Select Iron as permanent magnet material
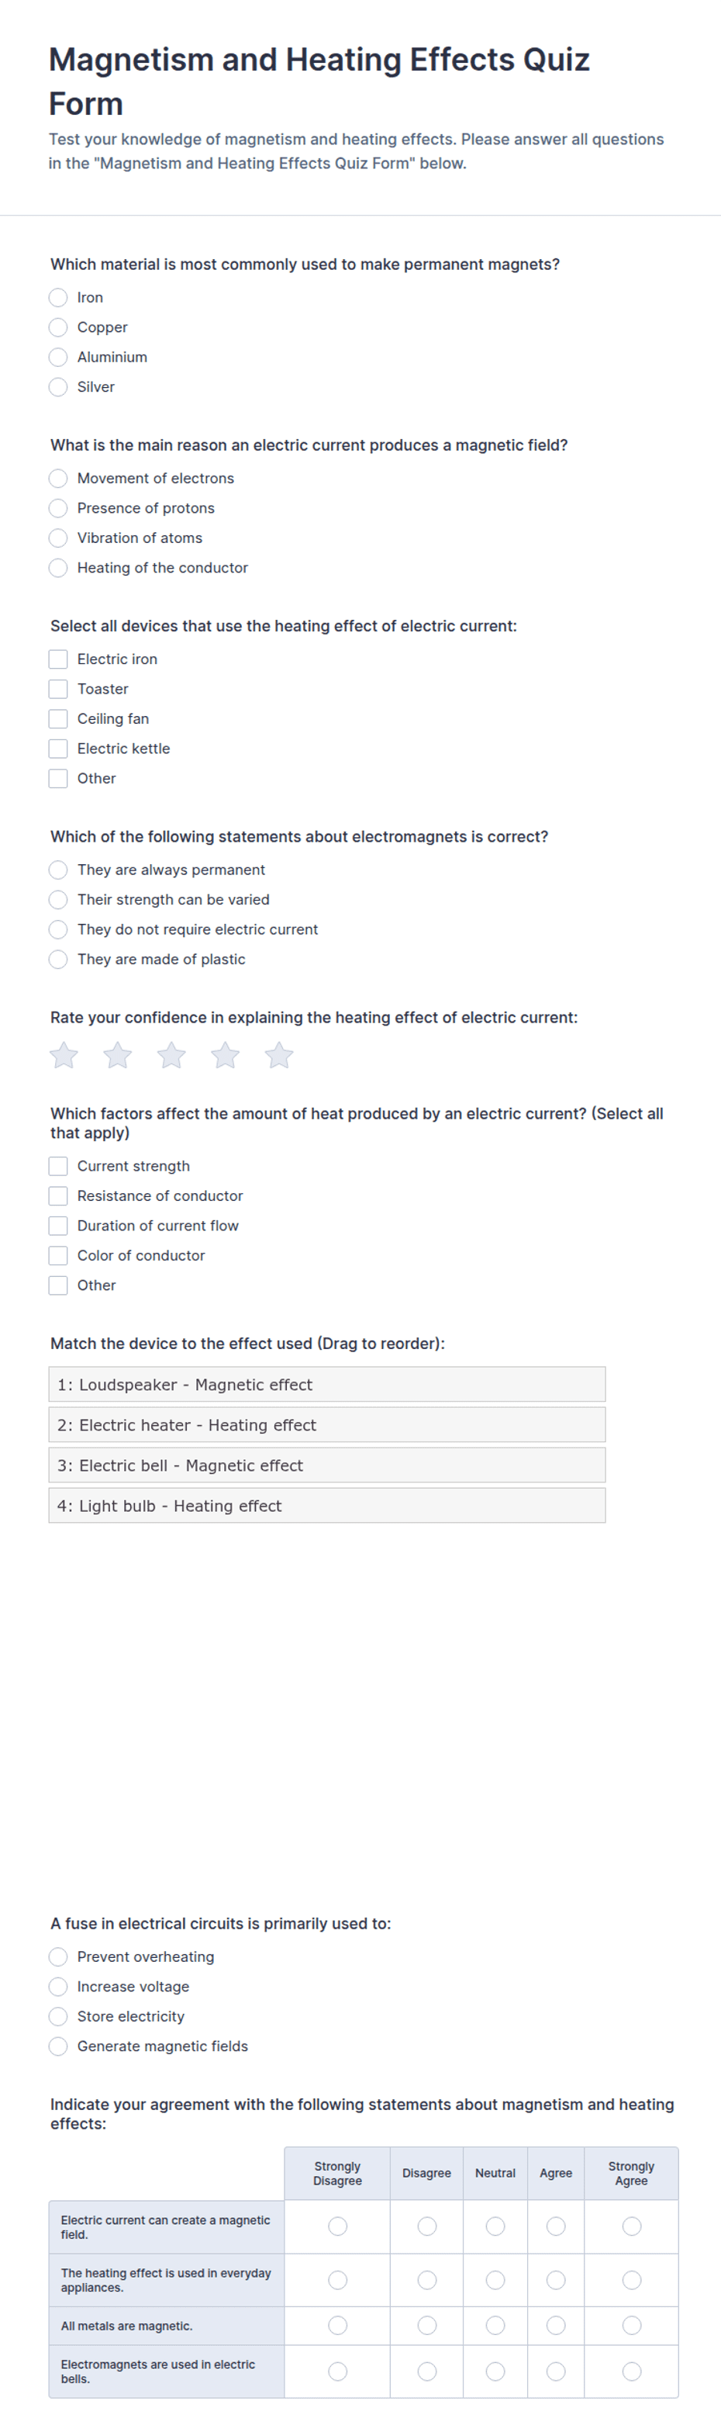 58,297
